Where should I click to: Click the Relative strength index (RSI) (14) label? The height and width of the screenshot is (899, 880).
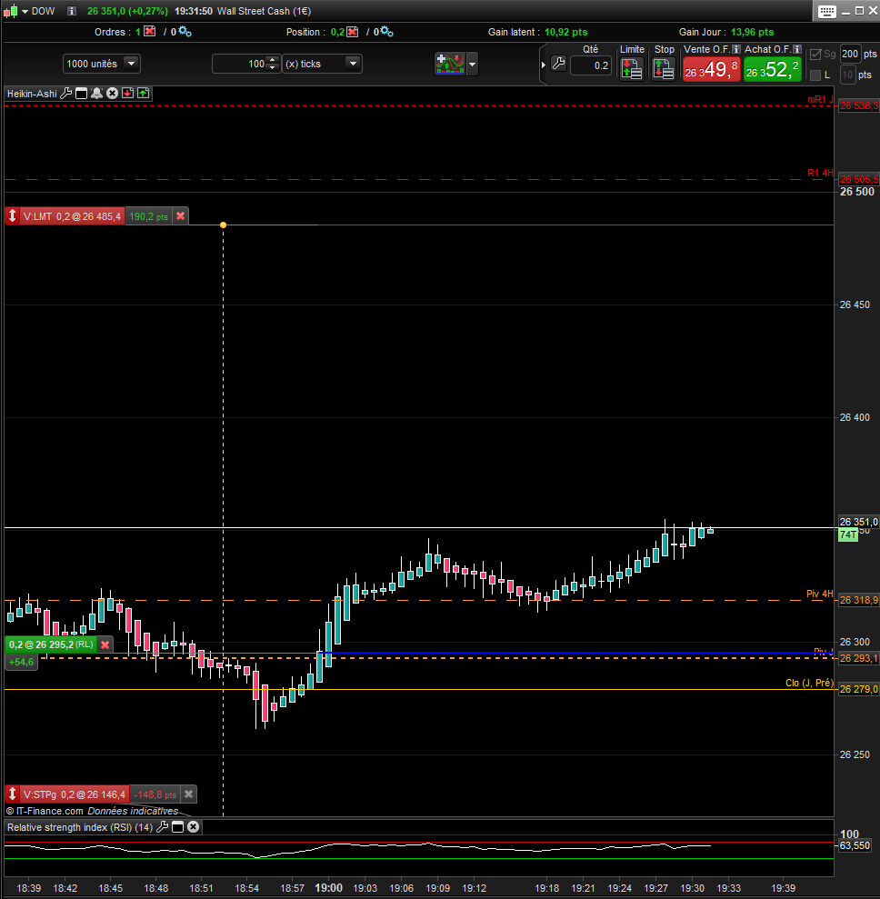[x=80, y=827]
